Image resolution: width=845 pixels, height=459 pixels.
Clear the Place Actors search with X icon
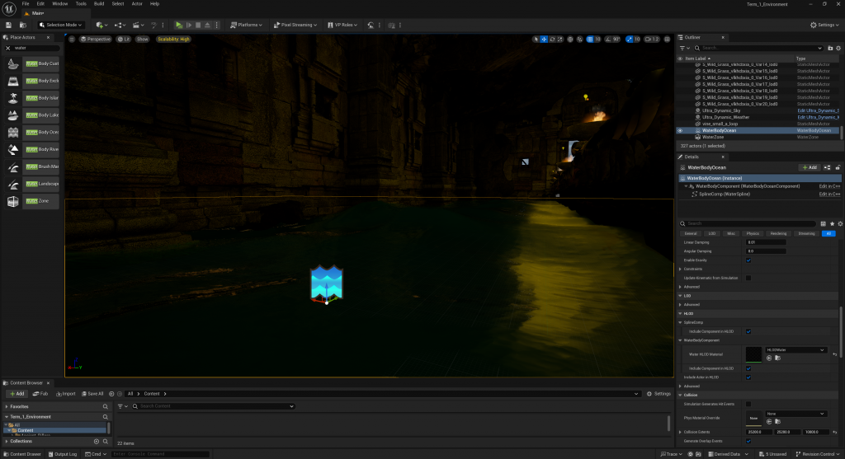coord(7,48)
